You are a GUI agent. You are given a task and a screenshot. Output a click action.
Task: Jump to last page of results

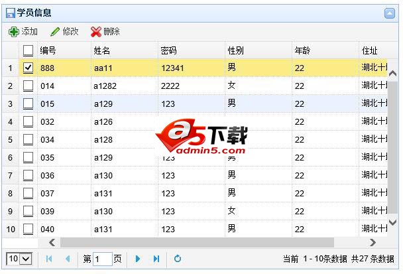pyautogui.click(x=156, y=259)
